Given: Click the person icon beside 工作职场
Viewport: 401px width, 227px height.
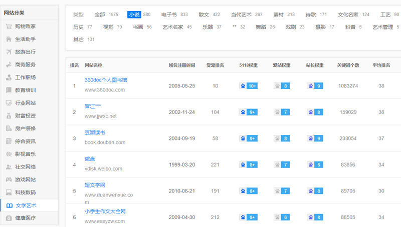Looking at the screenshot, I should click(x=9, y=77).
